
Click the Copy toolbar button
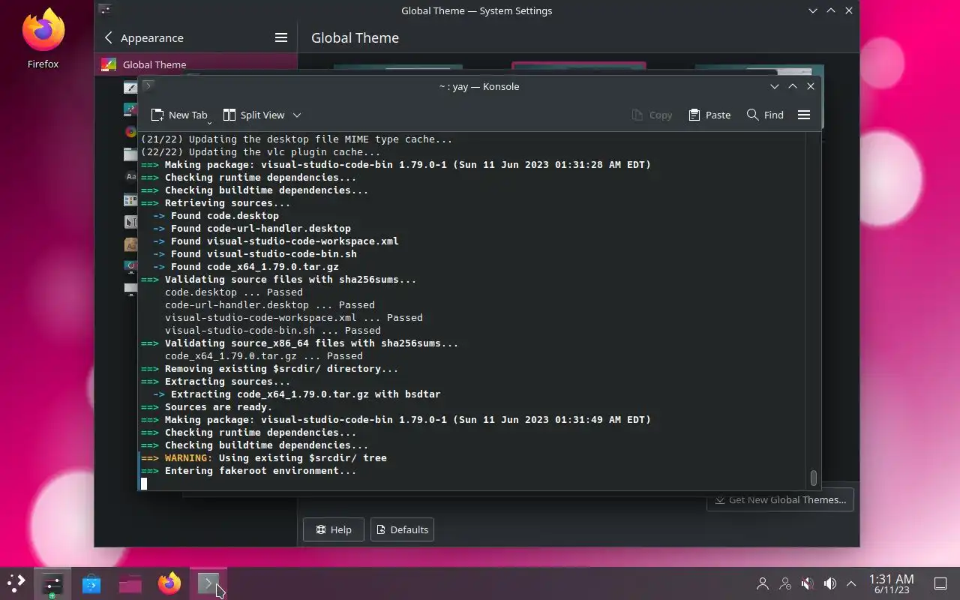pyautogui.click(x=652, y=115)
